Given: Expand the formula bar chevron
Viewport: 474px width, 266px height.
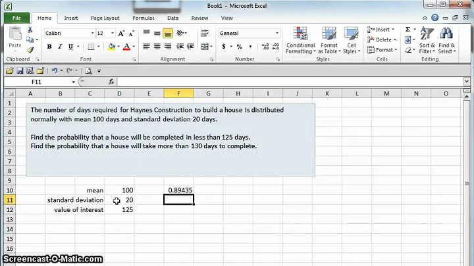Looking at the screenshot, I should tap(467, 81).
